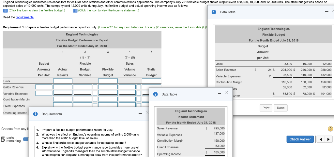Click Variable Expenses Flexible Budget field

(x=108, y=93)
